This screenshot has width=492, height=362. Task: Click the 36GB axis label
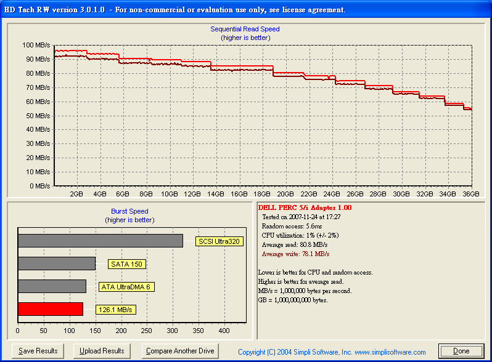point(471,194)
